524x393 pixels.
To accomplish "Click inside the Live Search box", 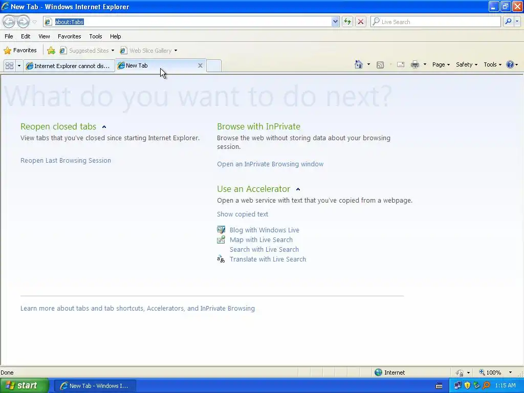I will (x=436, y=21).
